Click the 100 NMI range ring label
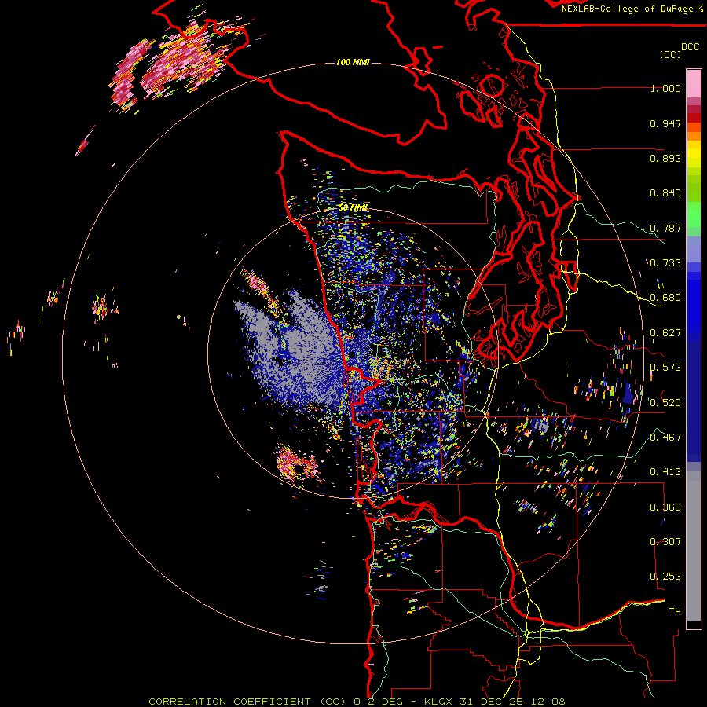Screen dimensions: 707x707 pos(353,62)
